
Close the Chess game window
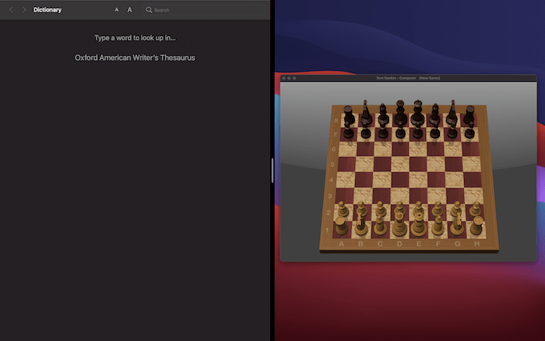(x=285, y=78)
